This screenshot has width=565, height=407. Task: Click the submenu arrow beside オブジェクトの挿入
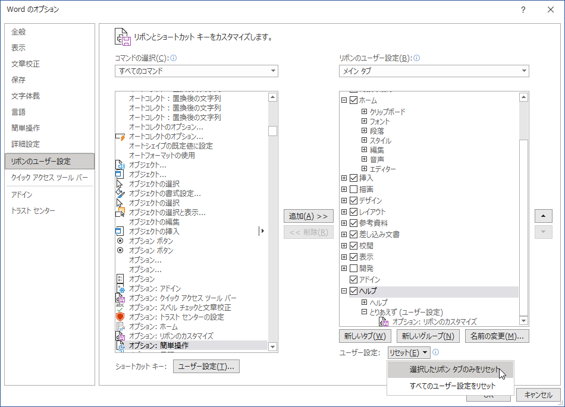click(x=262, y=231)
